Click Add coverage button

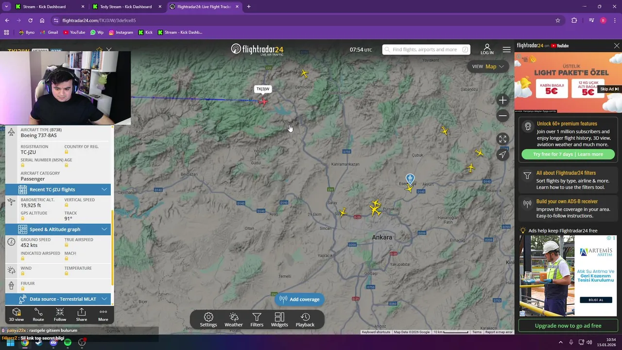(x=299, y=299)
